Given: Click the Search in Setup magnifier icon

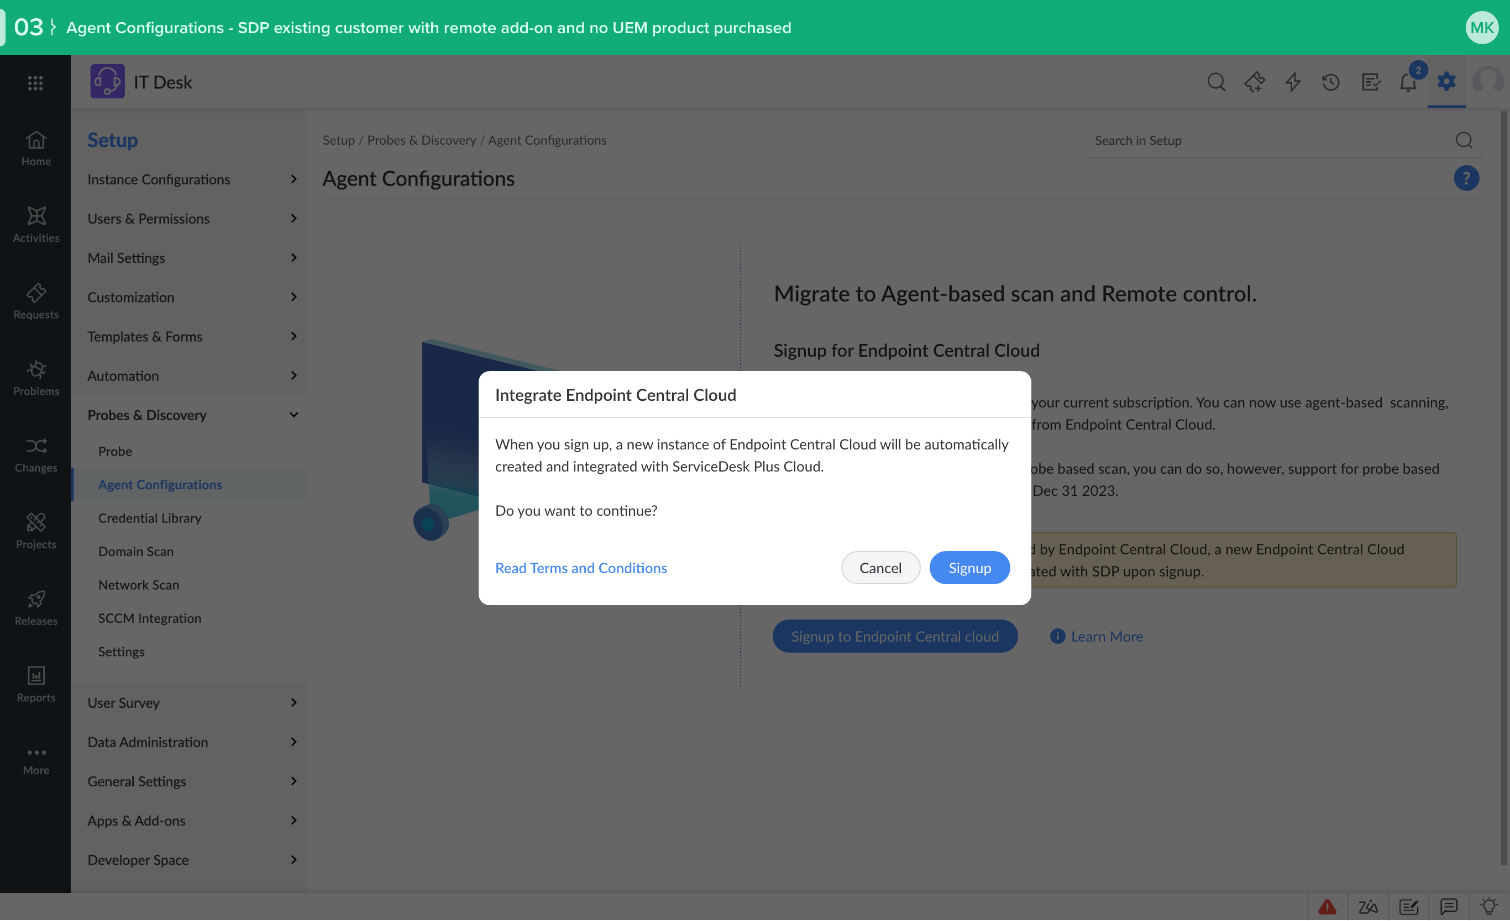Looking at the screenshot, I should [1464, 140].
